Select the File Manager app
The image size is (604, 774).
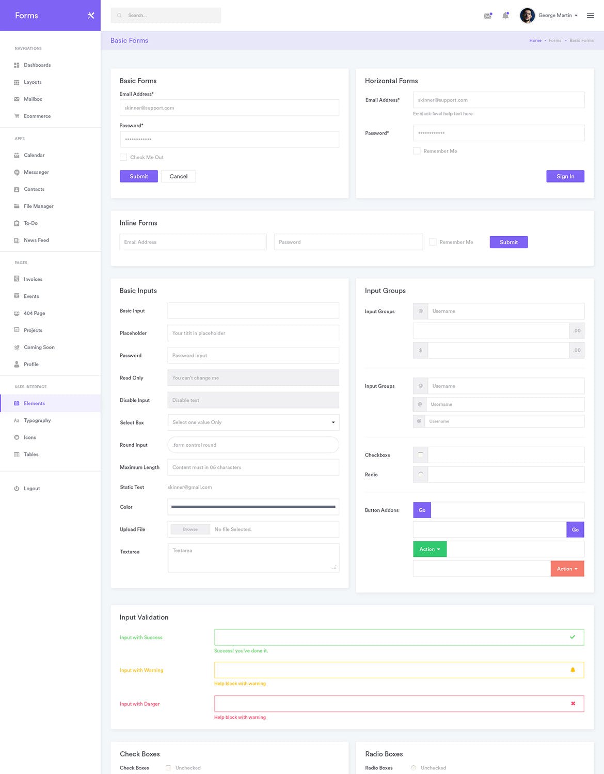click(38, 206)
